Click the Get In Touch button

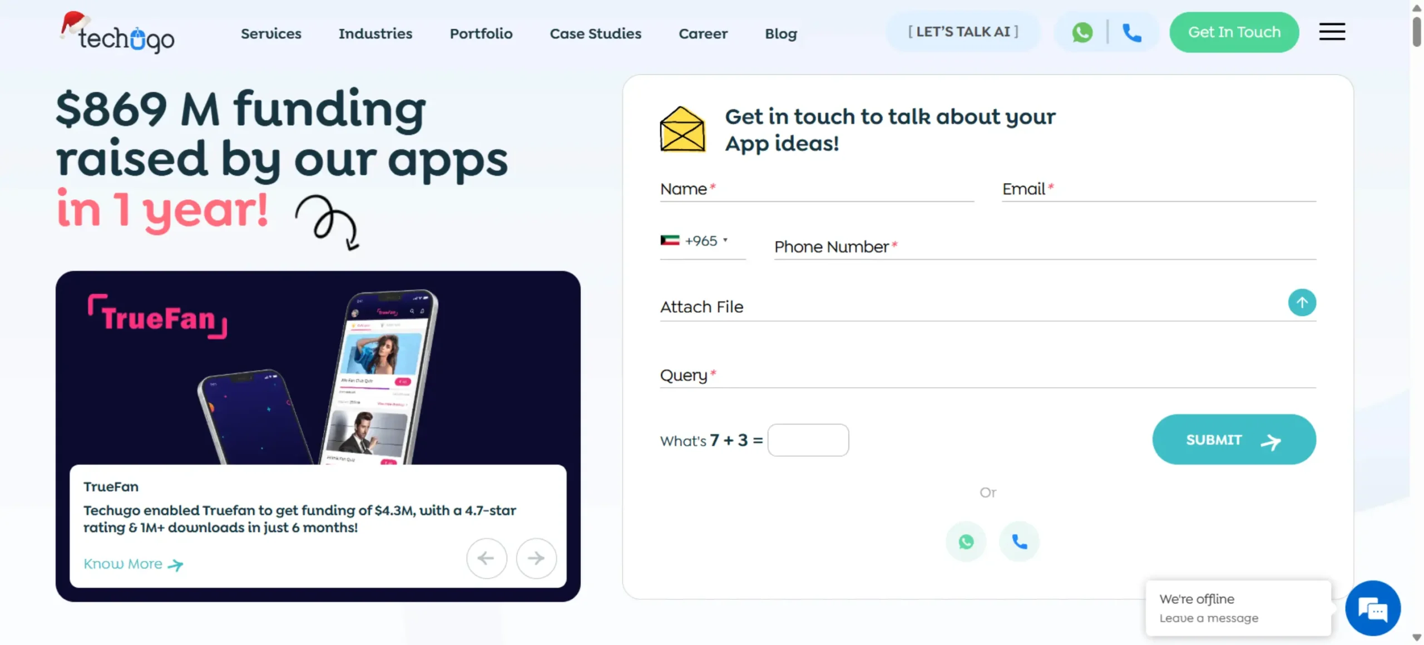click(1234, 32)
